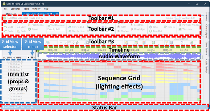Screen dimensions: 210x111
Task: Open the Tools menu
Action: (x=26, y=9)
